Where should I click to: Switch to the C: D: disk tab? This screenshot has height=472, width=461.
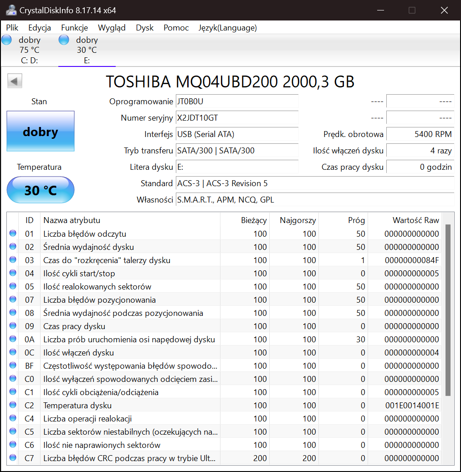point(29,50)
